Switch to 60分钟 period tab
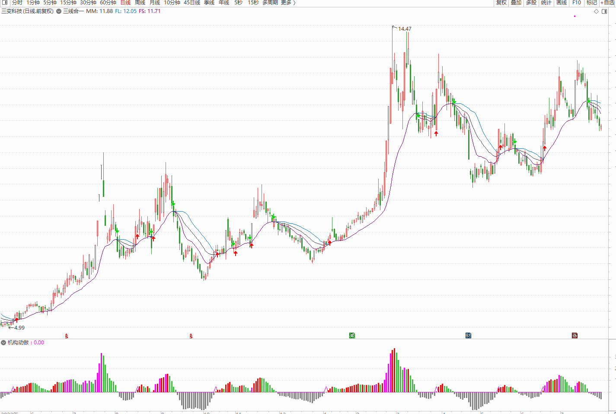616x414 pixels. (x=108, y=3)
